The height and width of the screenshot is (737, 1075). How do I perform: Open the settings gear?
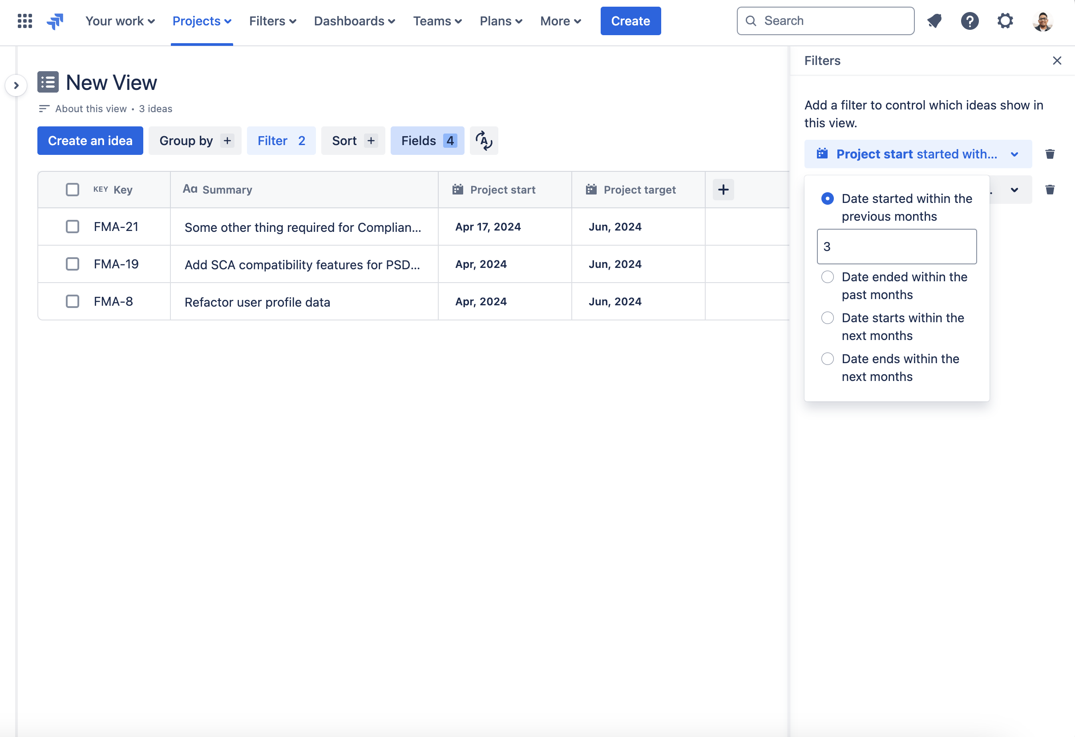click(x=1005, y=21)
